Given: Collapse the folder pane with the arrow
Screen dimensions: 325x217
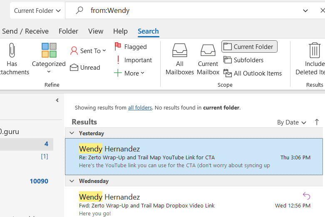Looking at the screenshot, I should click(x=57, y=100).
